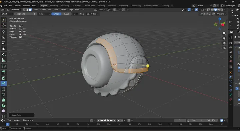Select the Measure ruler tool
The width and height of the screenshot is (240, 131).
tap(4, 60)
